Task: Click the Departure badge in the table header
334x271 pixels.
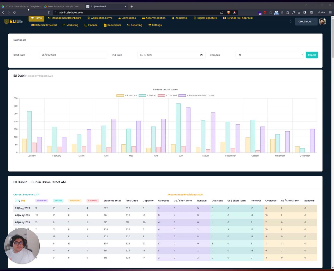Action: (42, 201)
